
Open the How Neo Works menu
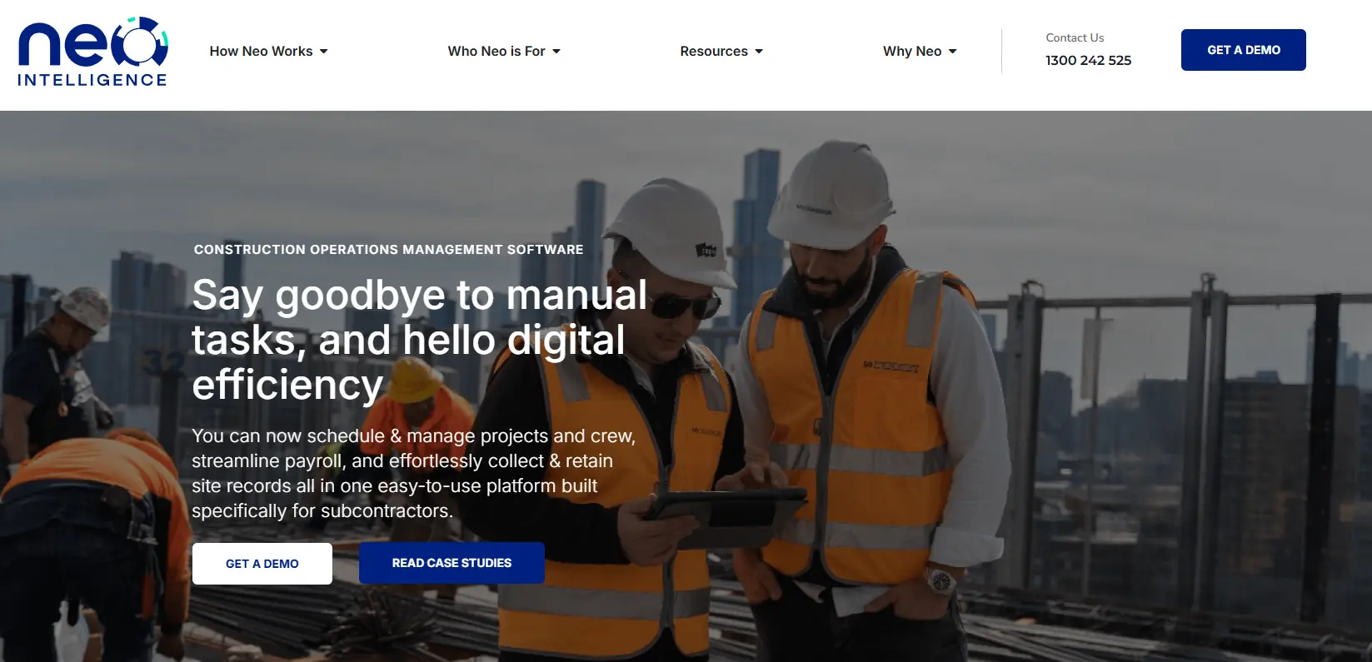point(261,52)
